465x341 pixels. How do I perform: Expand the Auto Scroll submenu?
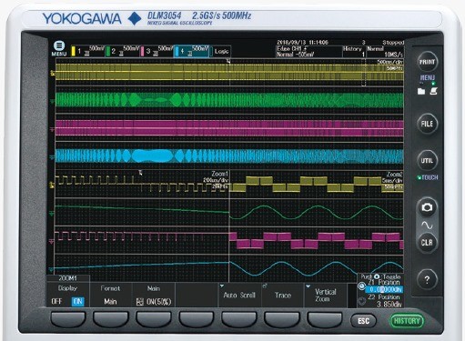tap(239, 295)
